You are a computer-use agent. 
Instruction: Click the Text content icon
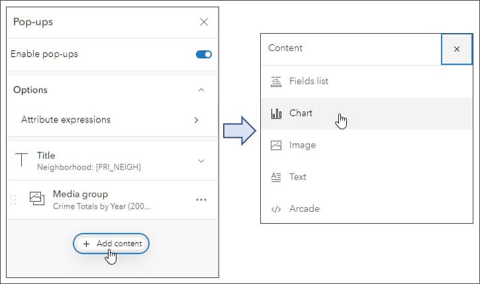[x=276, y=177]
